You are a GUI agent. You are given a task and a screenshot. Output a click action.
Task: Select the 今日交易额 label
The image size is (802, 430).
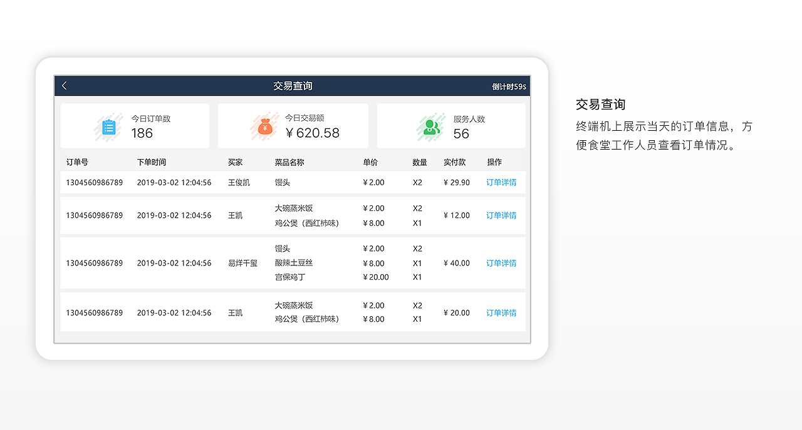[305, 118]
